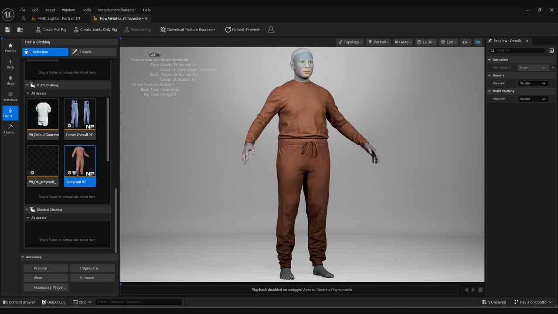Click the 3 Unsaved indicator

pyautogui.click(x=494, y=302)
